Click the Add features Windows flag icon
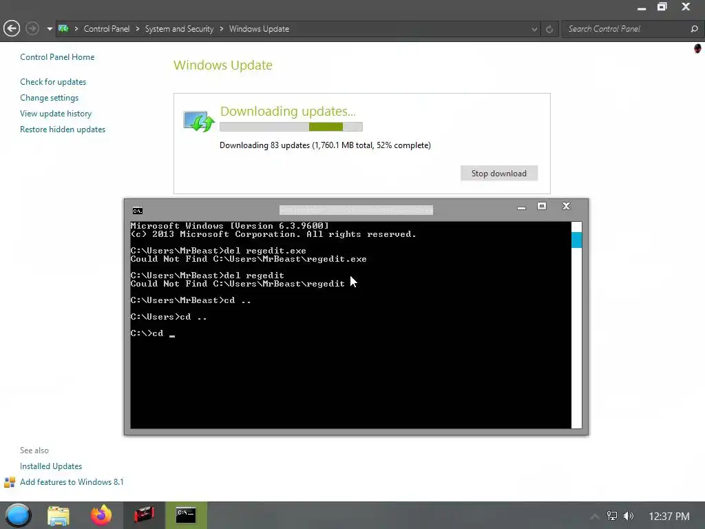The height and width of the screenshot is (529, 705). click(x=10, y=482)
